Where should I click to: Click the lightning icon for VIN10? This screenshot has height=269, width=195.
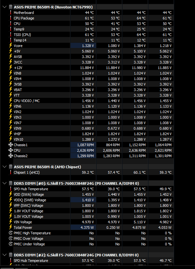point(11,139)
